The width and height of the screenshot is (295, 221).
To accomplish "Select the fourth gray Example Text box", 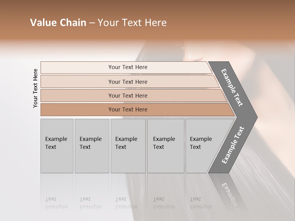I will (x=166, y=146).
